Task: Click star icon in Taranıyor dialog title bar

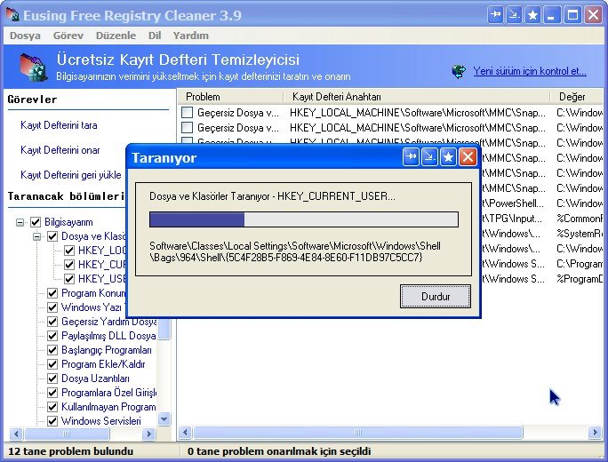Action: point(448,157)
